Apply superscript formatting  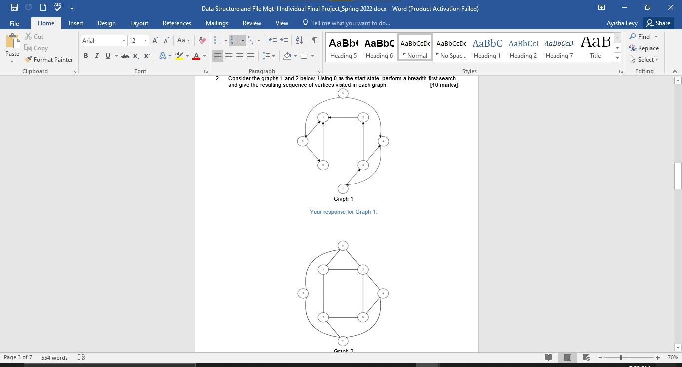(147, 56)
